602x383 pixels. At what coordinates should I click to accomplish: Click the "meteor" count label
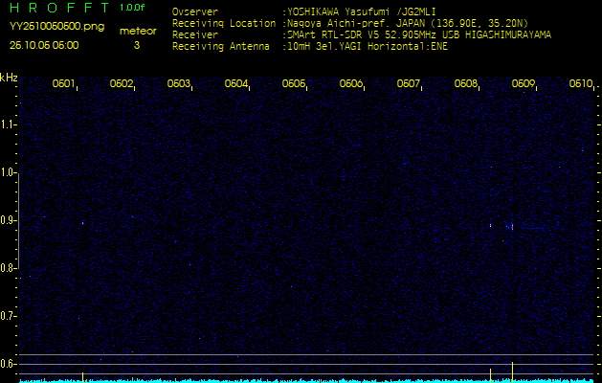(138, 31)
